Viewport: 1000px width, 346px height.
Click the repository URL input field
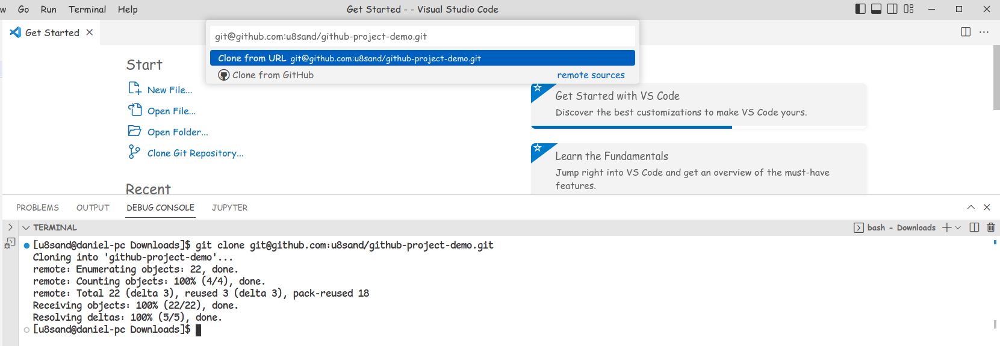pyautogui.click(x=421, y=37)
